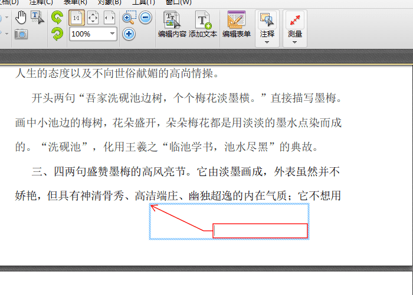Viewport: 413px width, 295px height.
Task: Activate the snapshot camera tool
Action: (x=21, y=34)
